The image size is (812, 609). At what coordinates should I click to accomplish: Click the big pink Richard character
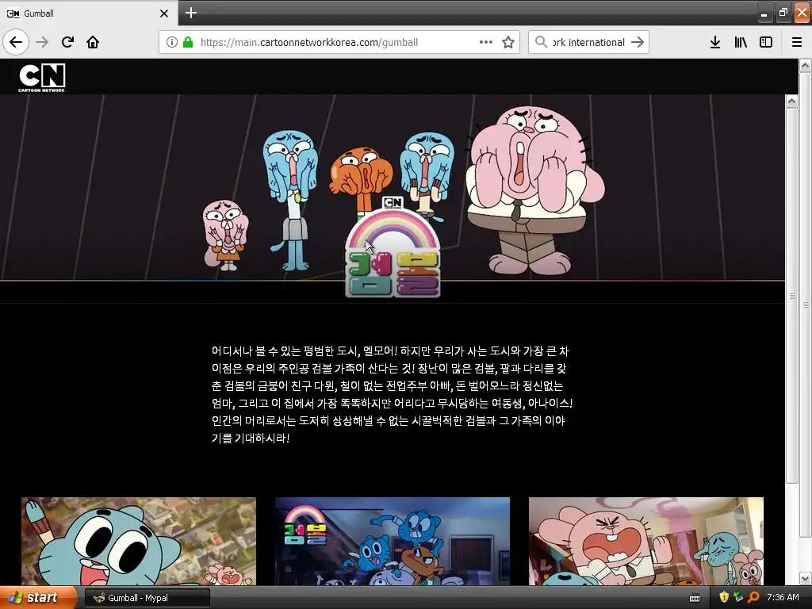pos(534,190)
